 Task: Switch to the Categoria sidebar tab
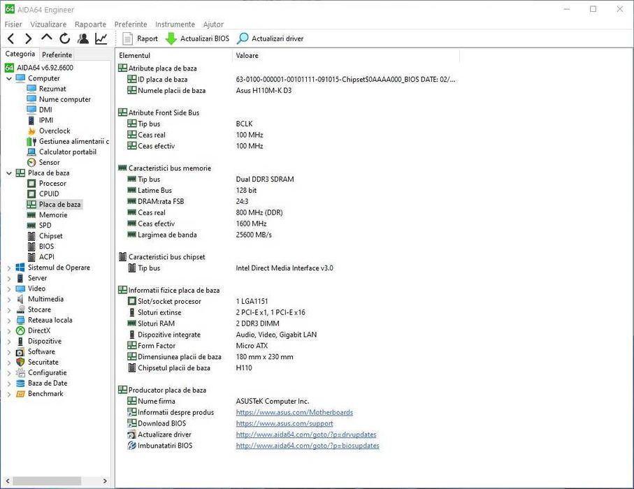pos(20,54)
